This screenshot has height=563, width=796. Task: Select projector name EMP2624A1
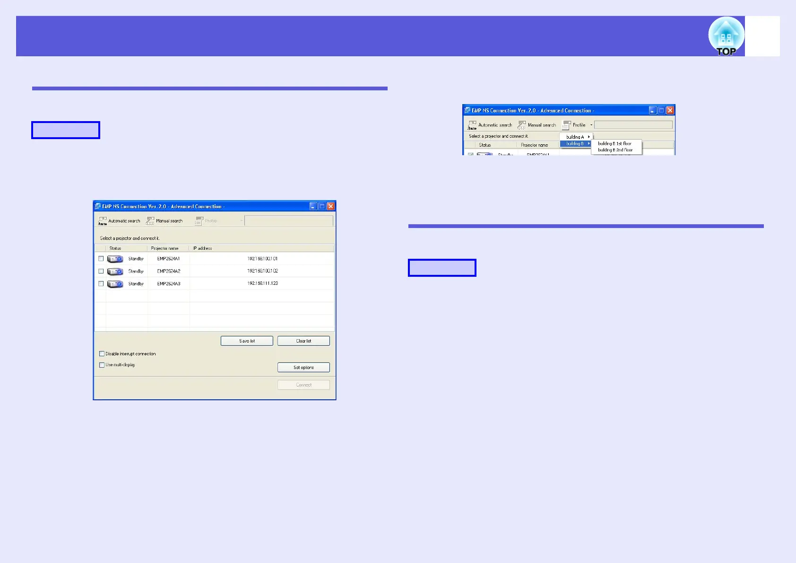pyautogui.click(x=168, y=259)
